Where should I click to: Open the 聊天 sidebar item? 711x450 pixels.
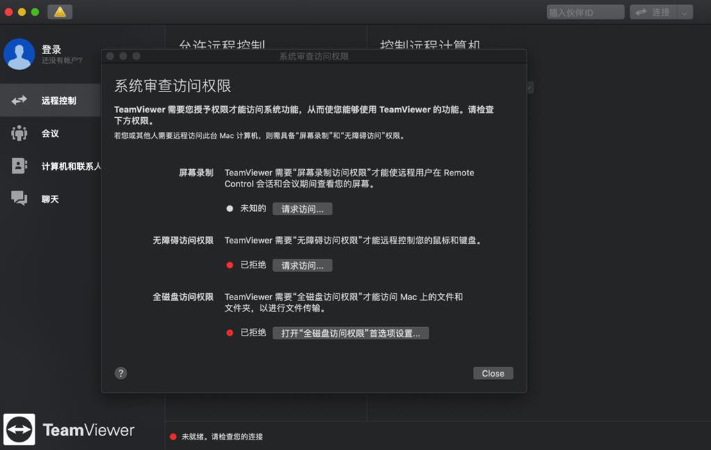click(x=50, y=199)
